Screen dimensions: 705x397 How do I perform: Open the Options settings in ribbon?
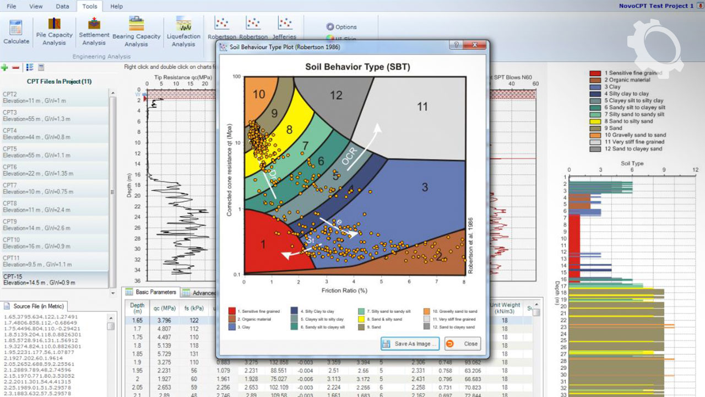[341, 26]
